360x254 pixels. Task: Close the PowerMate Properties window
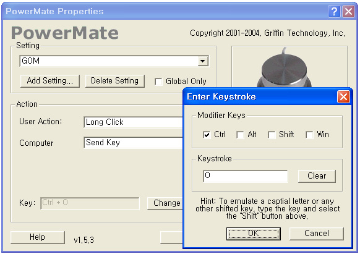coord(348,11)
